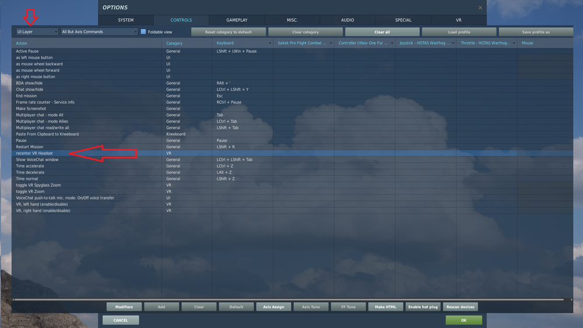Select the Chat show/hide row
The image size is (583, 328).
click(x=292, y=89)
